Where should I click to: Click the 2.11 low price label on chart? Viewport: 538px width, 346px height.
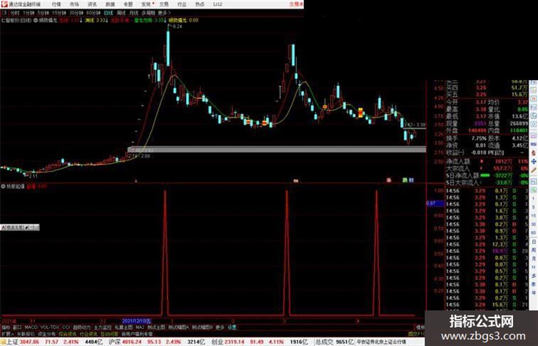tap(33, 176)
